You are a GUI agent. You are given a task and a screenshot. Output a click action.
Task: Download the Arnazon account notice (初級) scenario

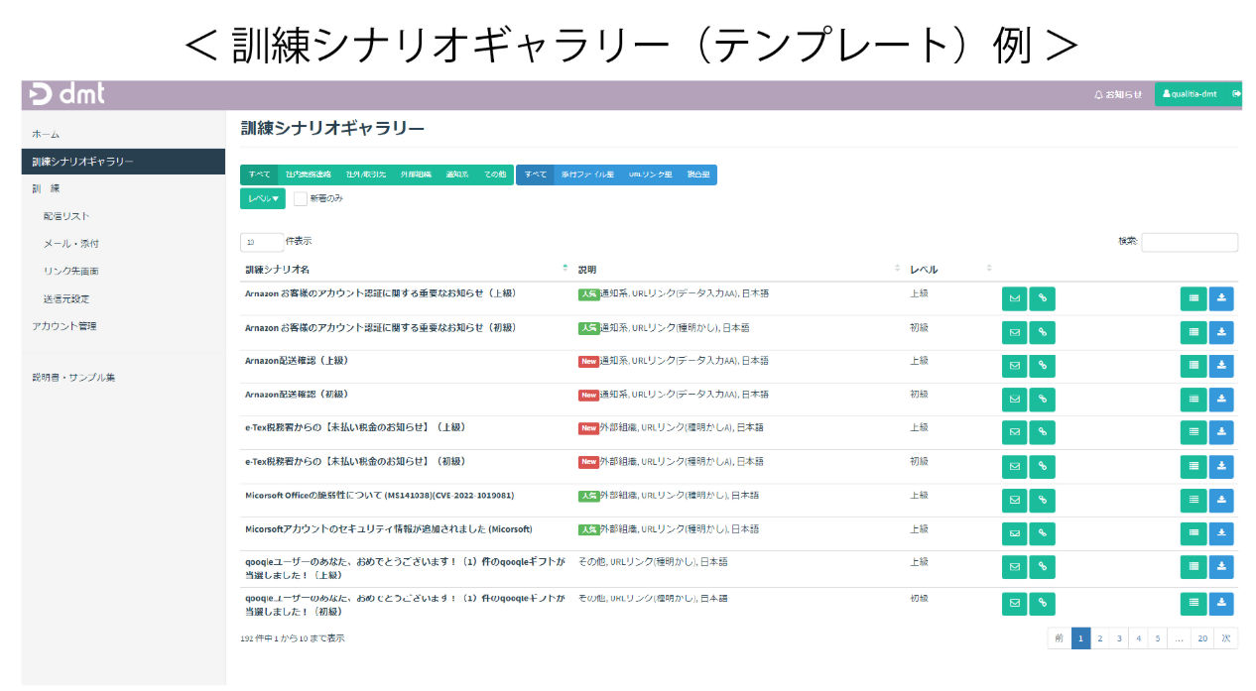pos(1221,332)
